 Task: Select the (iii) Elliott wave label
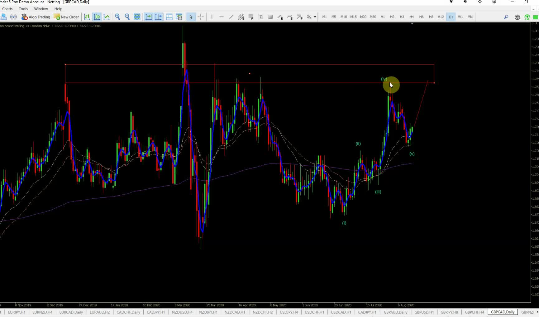[378, 192]
